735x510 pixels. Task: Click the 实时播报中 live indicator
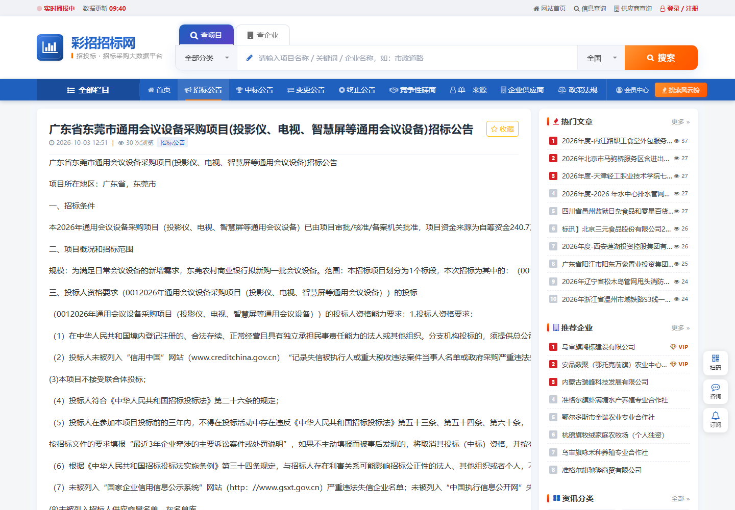(56, 8)
